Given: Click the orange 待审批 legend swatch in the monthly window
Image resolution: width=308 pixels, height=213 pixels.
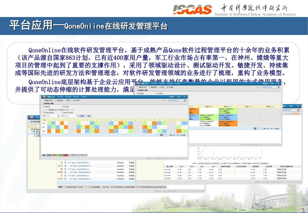Looking at the screenshot, I should pos(54,155).
